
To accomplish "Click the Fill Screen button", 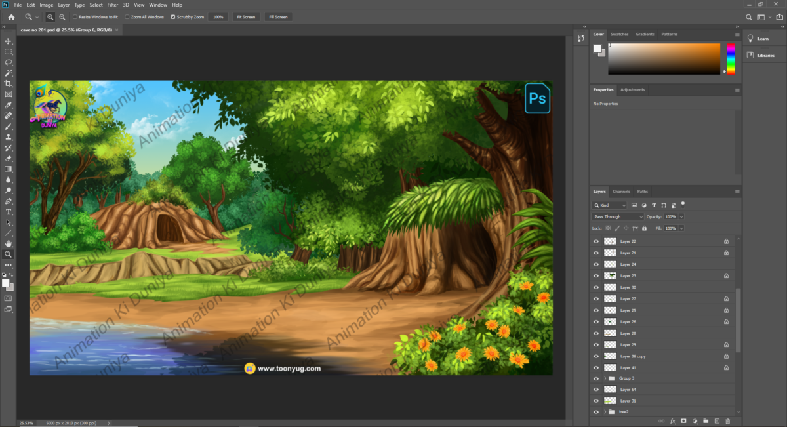I will click(278, 16).
